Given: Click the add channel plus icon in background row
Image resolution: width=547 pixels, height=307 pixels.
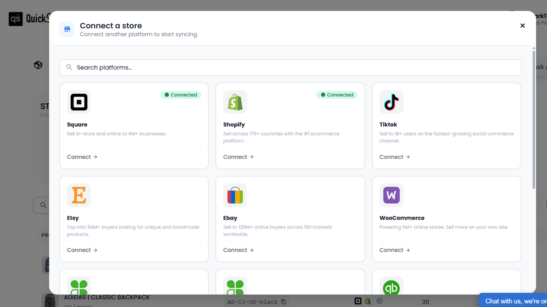Looking at the screenshot, I should [x=379, y=301].
